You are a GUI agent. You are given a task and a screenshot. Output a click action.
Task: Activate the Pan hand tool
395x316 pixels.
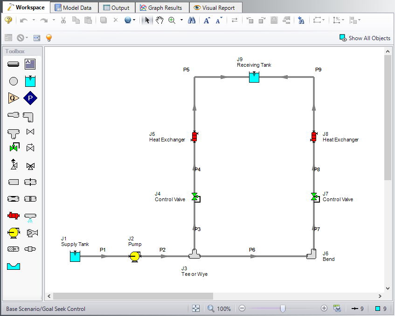pos(159,20)
